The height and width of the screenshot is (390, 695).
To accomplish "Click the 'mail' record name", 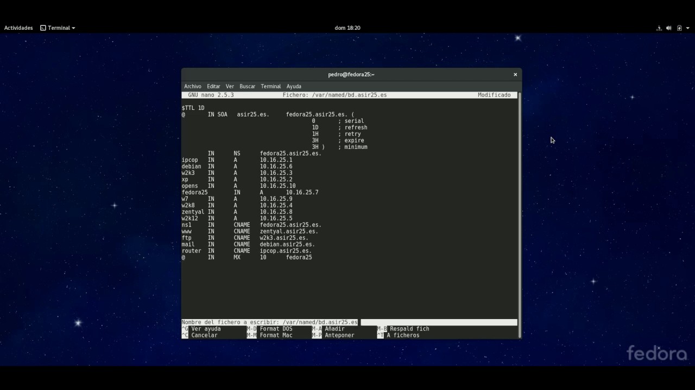I will (x=188, y=244).
